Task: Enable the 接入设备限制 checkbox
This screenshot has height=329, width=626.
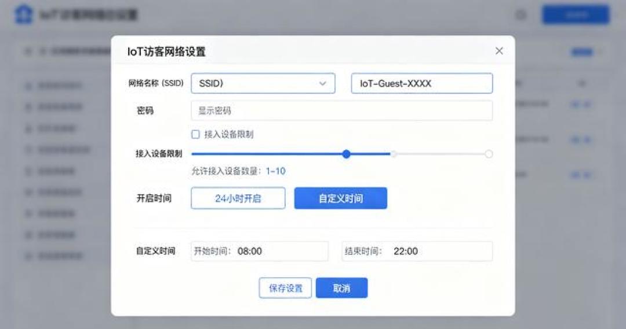Action: point(195,134)
